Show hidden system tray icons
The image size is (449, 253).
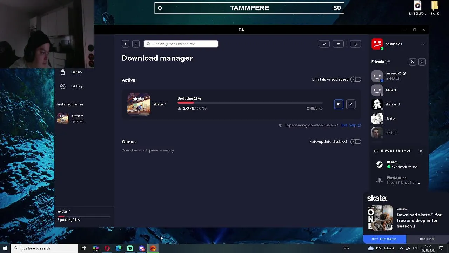(x=401, y=248)
